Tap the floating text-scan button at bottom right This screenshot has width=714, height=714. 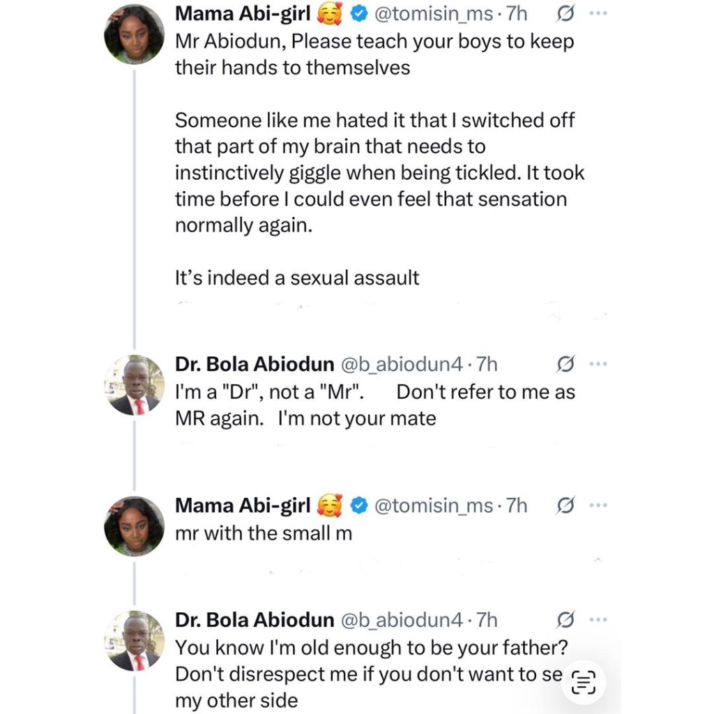584,683
